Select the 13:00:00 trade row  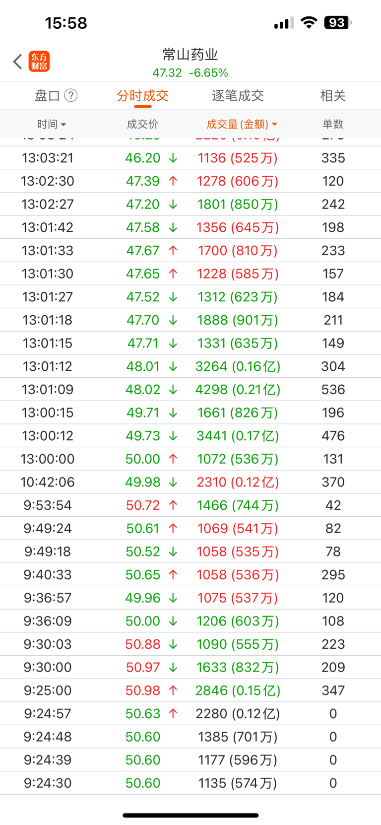pos(190,459)
